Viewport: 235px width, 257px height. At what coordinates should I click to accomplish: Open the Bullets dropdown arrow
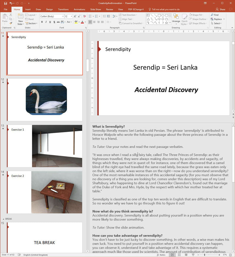[93, 16]
